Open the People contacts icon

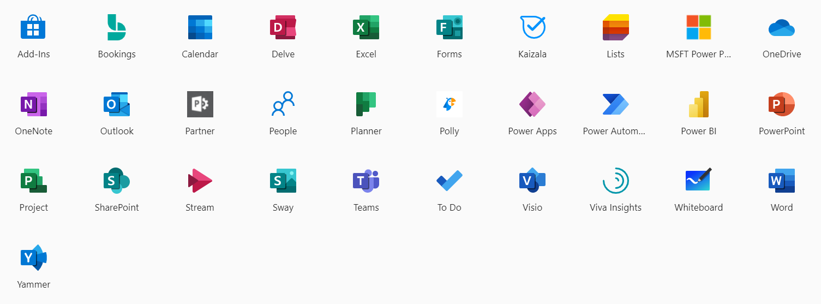(283, 104)
